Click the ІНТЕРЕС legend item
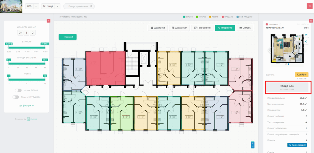The width and height of the screenshot is (314, 153). 201,17
